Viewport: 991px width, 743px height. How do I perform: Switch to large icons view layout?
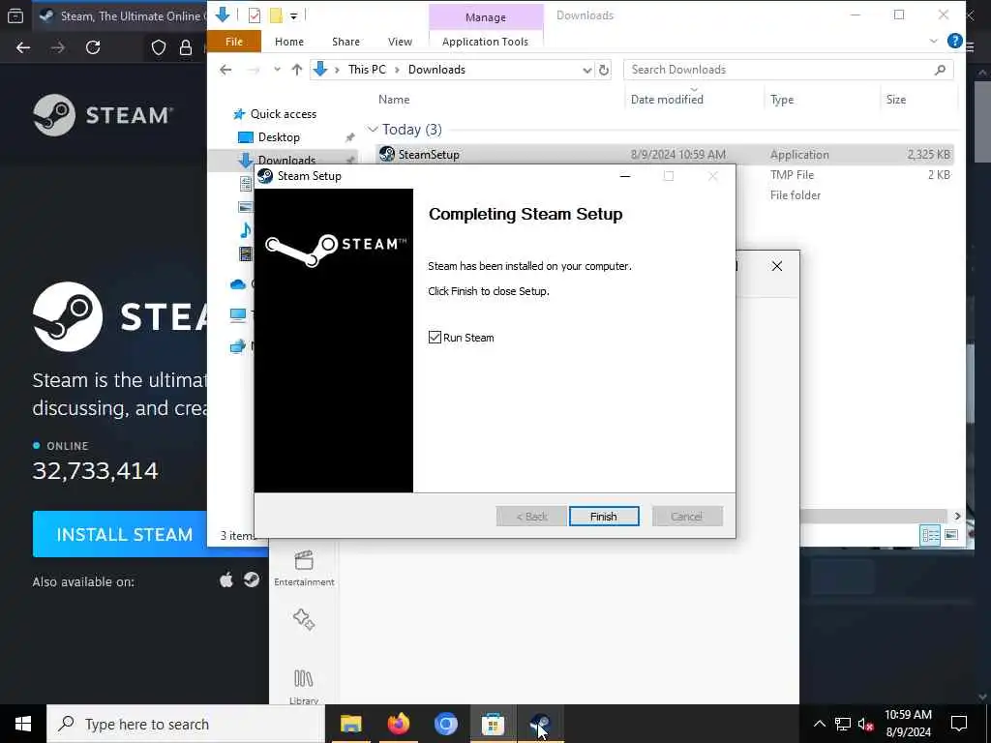pyautogui.click(x=950, y=535)
